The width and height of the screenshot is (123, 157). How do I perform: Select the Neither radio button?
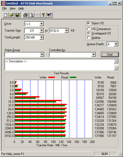click(89, 38)
